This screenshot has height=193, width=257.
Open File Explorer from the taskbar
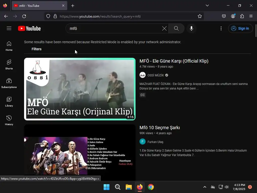pos(129,187)
